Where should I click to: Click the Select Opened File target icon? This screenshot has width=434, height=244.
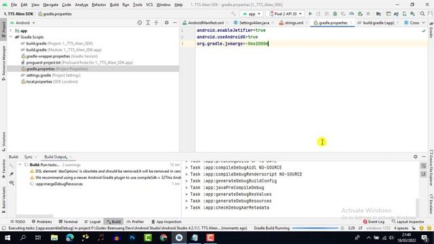[140, 22]
